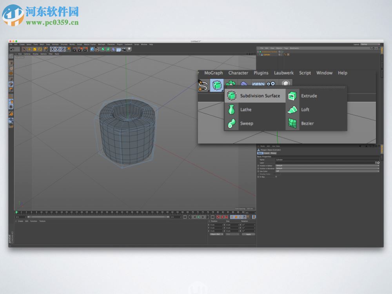
Task: Toggle X-Ray for the Cylinder object
Action: point(276,177)
